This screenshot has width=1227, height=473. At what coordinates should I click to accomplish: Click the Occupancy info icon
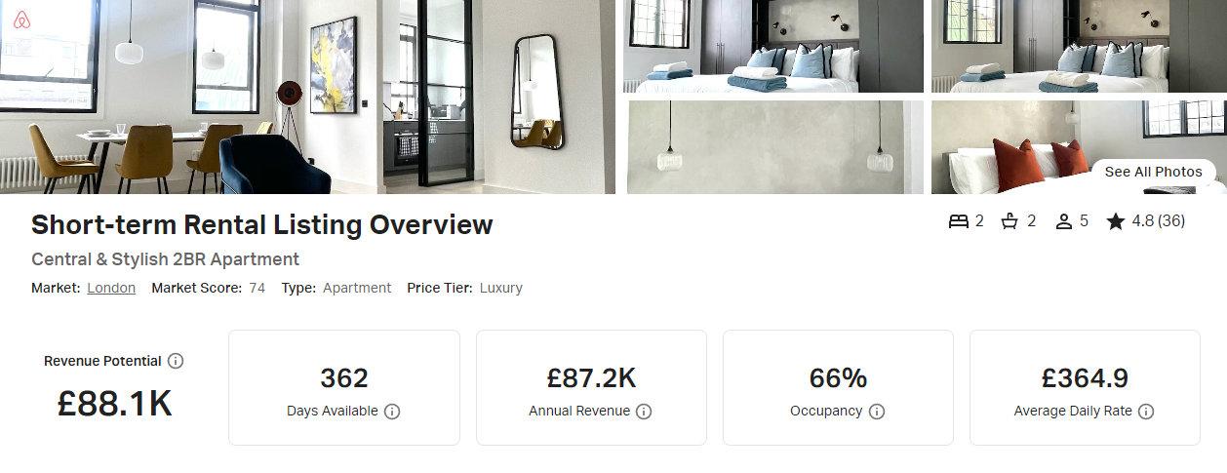tap(877, 412)
